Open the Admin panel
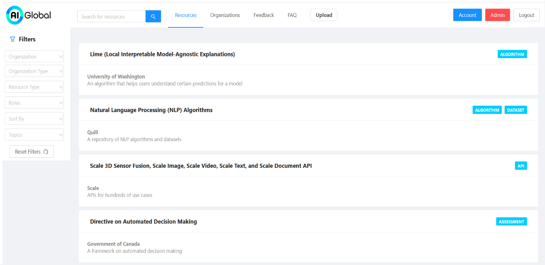The image size is (545, 265). 497,15
